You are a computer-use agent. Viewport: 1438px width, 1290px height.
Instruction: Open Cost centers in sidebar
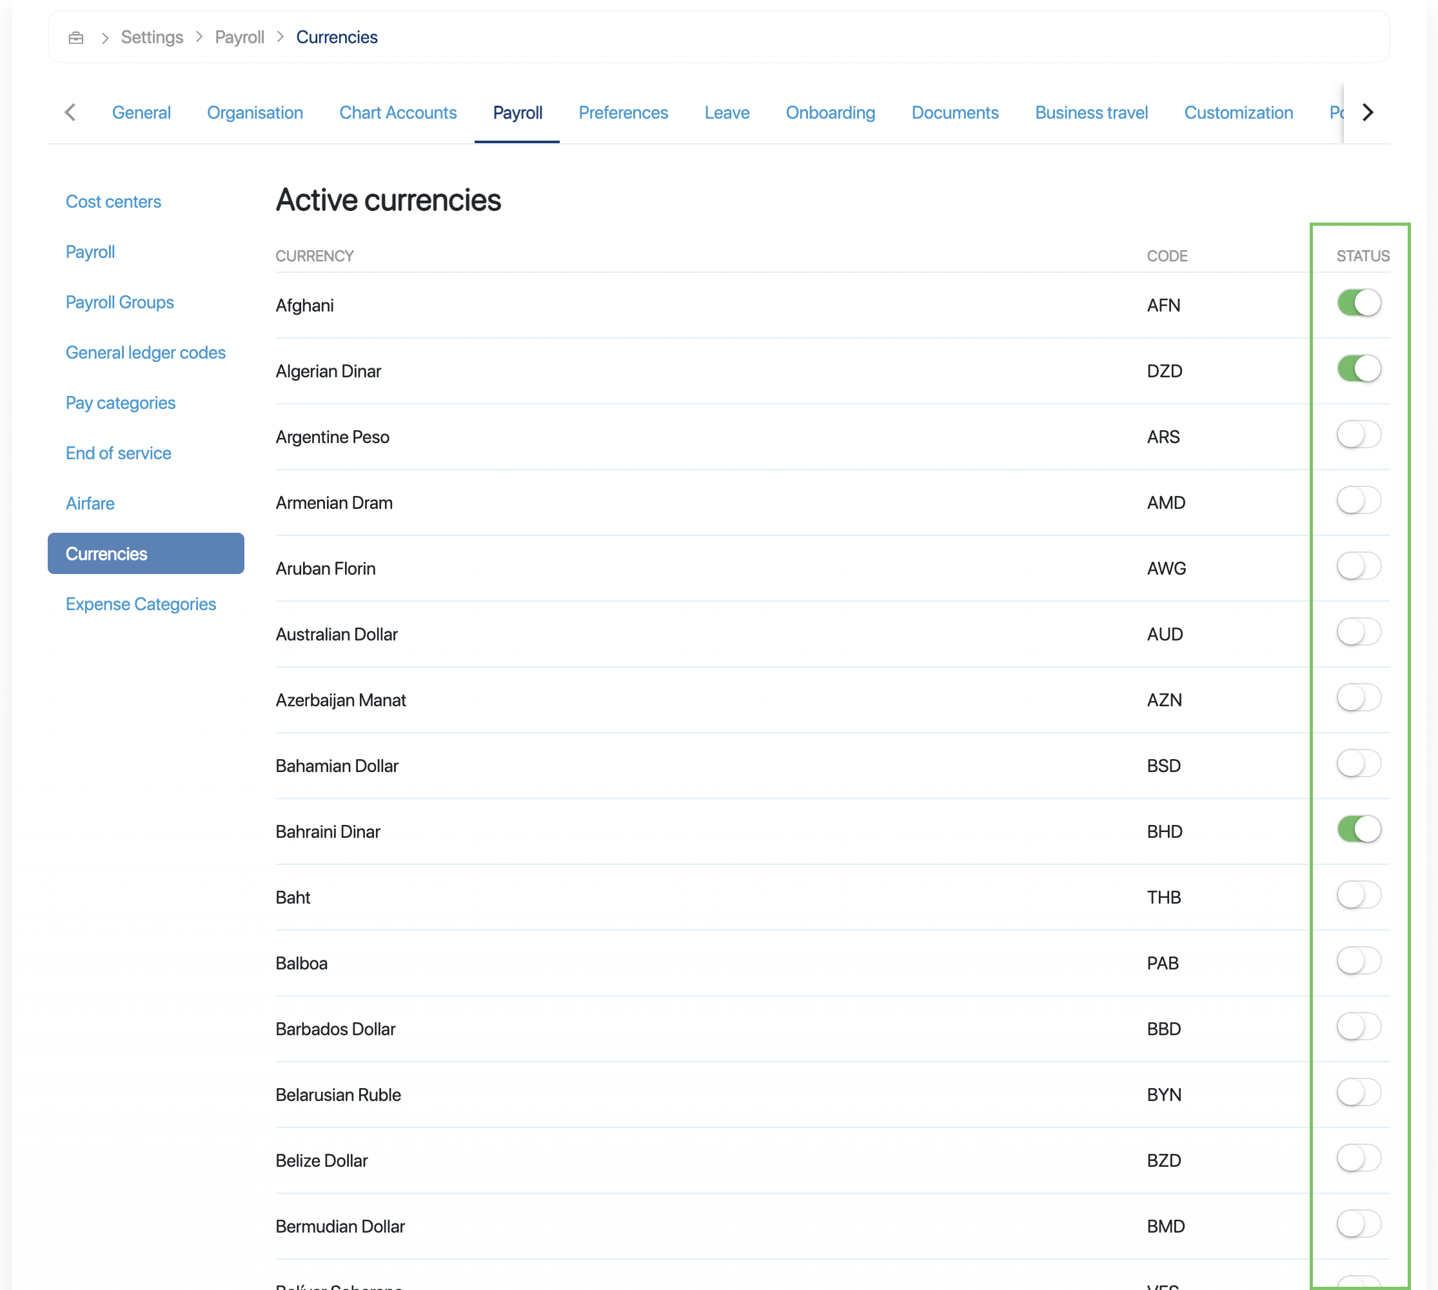tap(113, 202)
